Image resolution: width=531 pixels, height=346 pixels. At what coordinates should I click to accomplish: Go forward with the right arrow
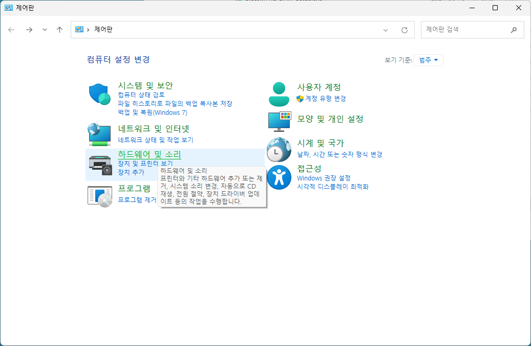[29, 30]
